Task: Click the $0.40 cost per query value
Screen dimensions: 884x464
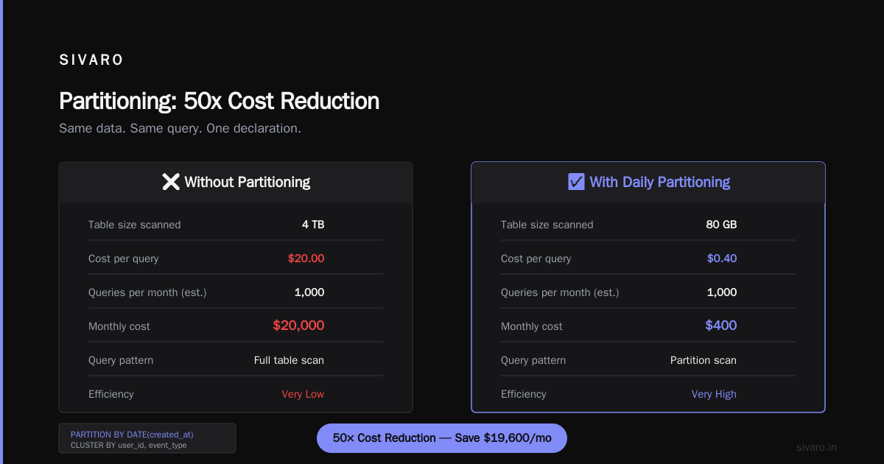Action: (722, 259)
